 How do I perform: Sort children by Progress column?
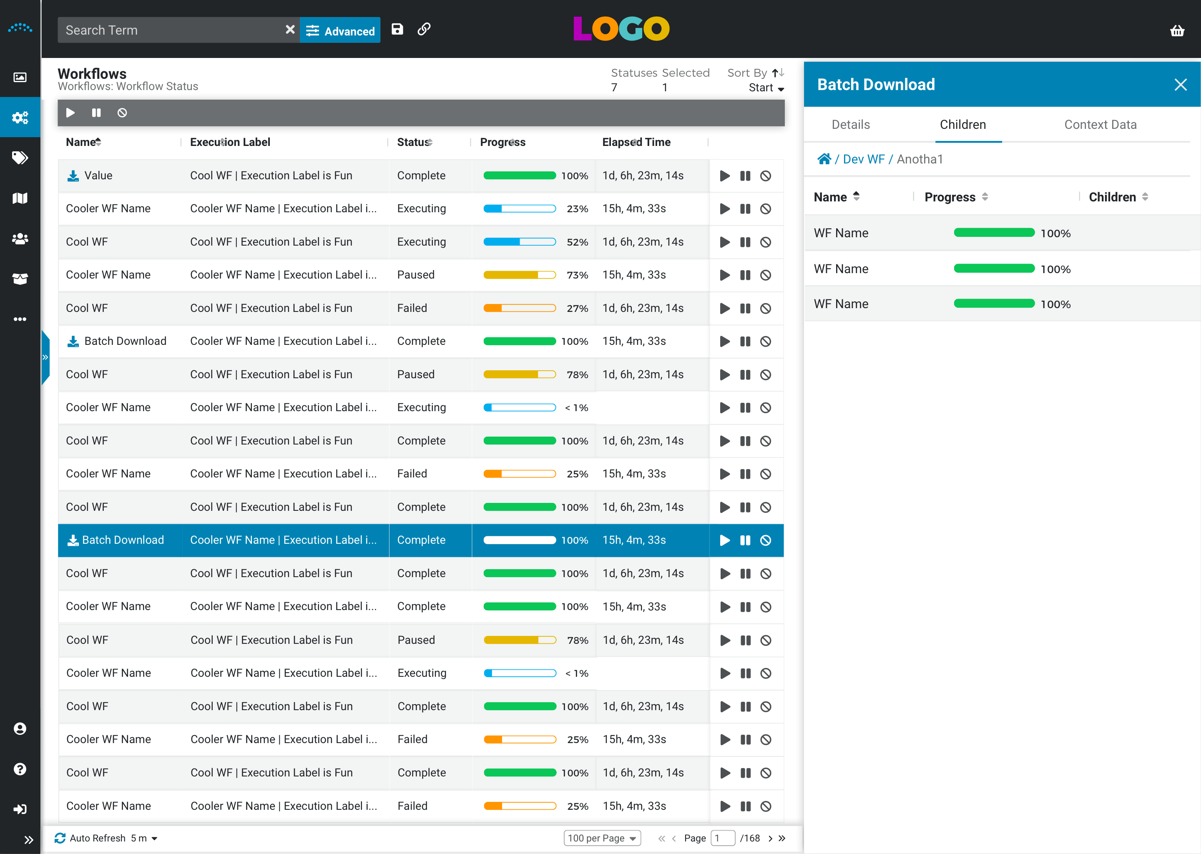click(x=957, y=197)
